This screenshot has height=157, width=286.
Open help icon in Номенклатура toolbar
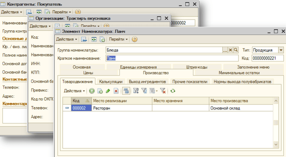(x=134, y=39)
